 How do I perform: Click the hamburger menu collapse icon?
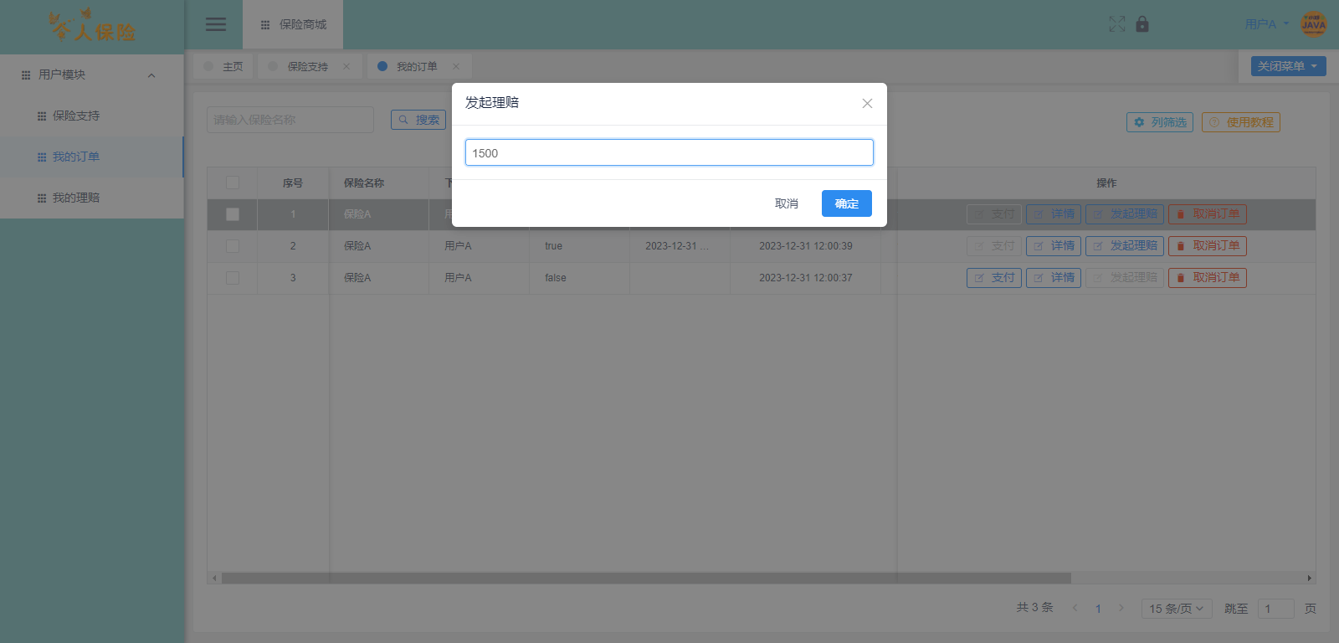pos(216,24)
